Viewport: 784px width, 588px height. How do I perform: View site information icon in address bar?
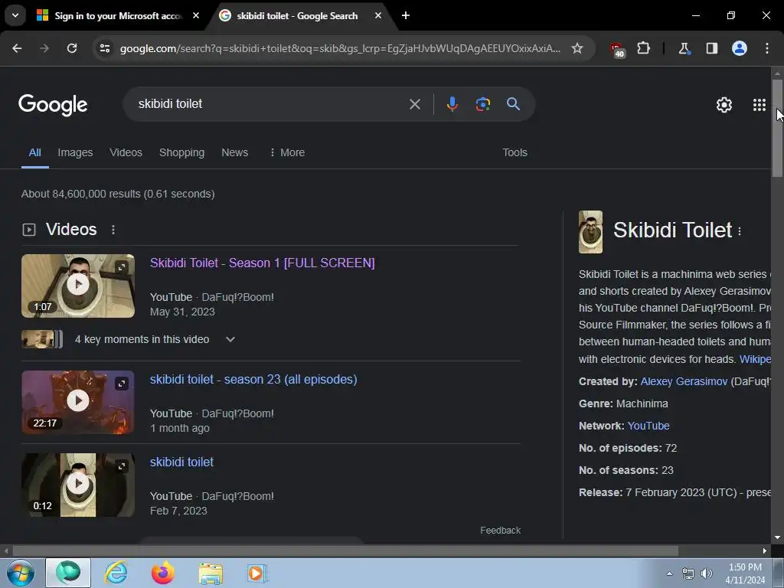[105, 48]
